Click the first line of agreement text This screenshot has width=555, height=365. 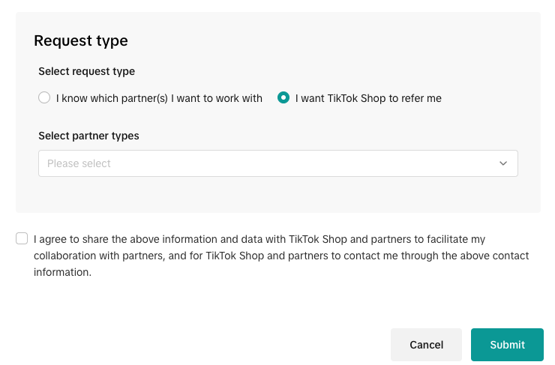[x=259, y=239]
